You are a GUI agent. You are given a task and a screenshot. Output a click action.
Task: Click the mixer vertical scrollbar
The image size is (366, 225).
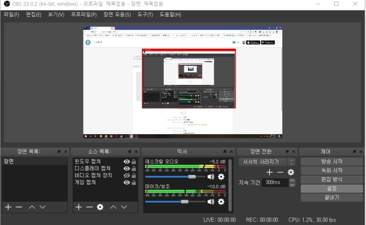click(x=230, y=185)
